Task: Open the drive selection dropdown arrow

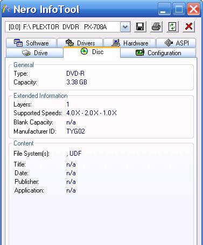Action: click(125, 27)
